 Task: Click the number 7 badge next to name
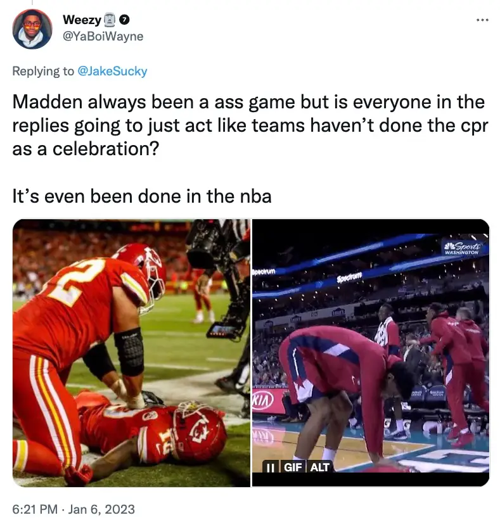124,20
